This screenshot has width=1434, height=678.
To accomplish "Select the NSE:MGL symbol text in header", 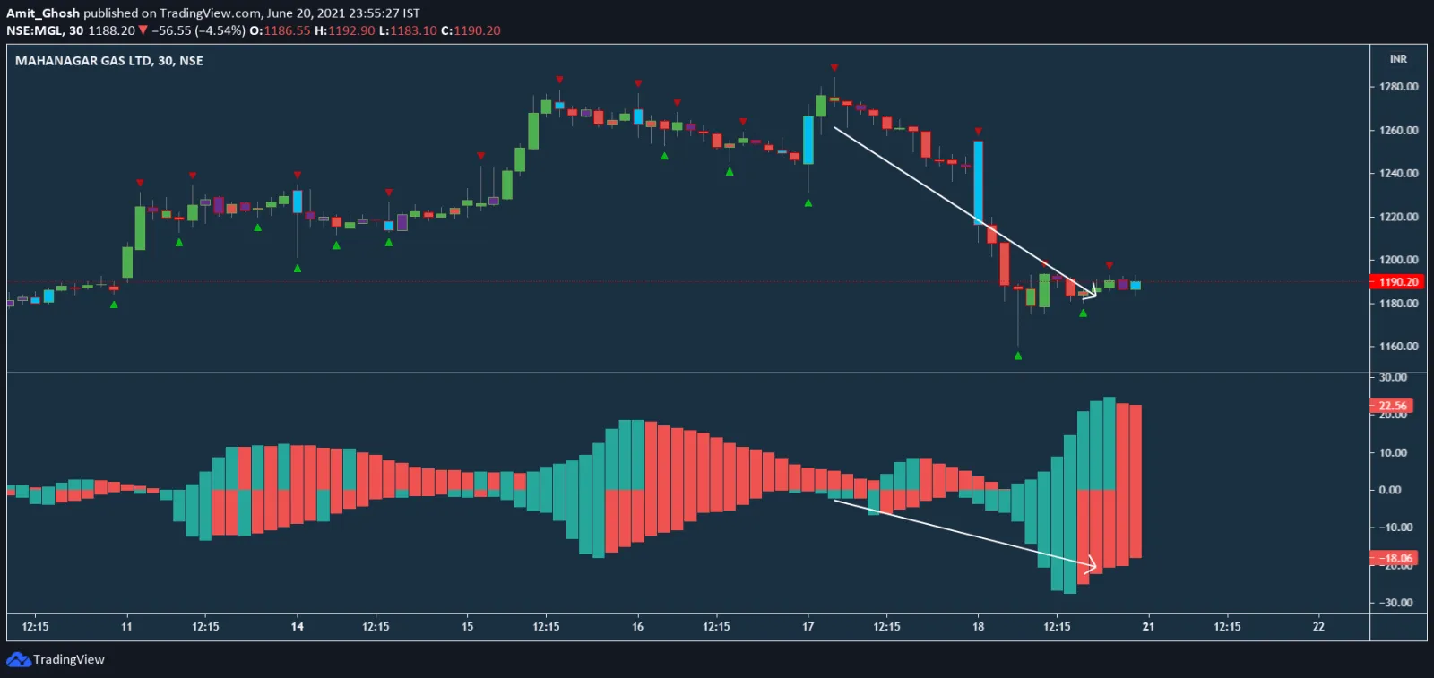I will point(34,30).
